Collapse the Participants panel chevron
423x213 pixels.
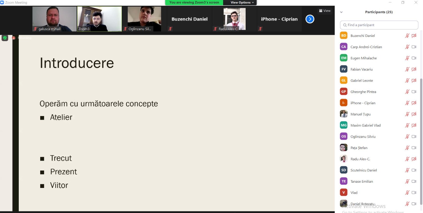[341, 12]
